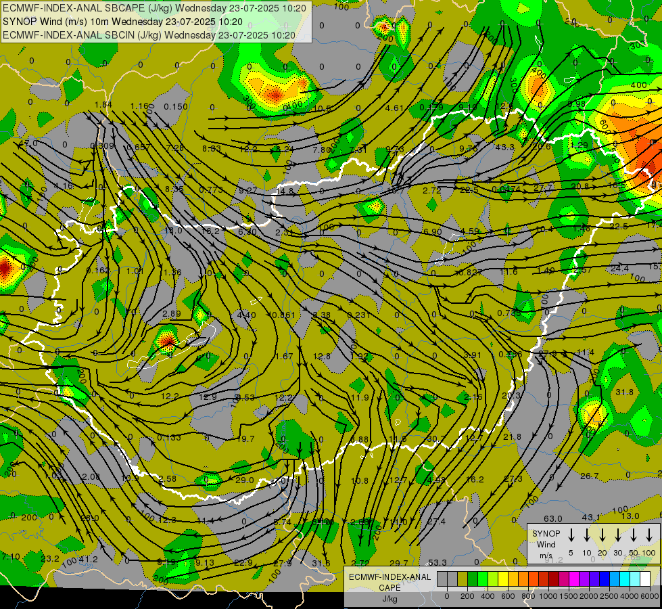Select the white CAPE legend swatch

pyautogui.click(x=645, y=579)
